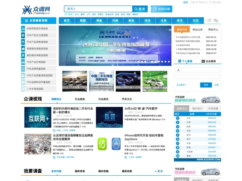This screenshot has width=242, height=181.
Task: Open the 畅销合资轿车前十大PK thumbnail
Action: coord(128,81)
